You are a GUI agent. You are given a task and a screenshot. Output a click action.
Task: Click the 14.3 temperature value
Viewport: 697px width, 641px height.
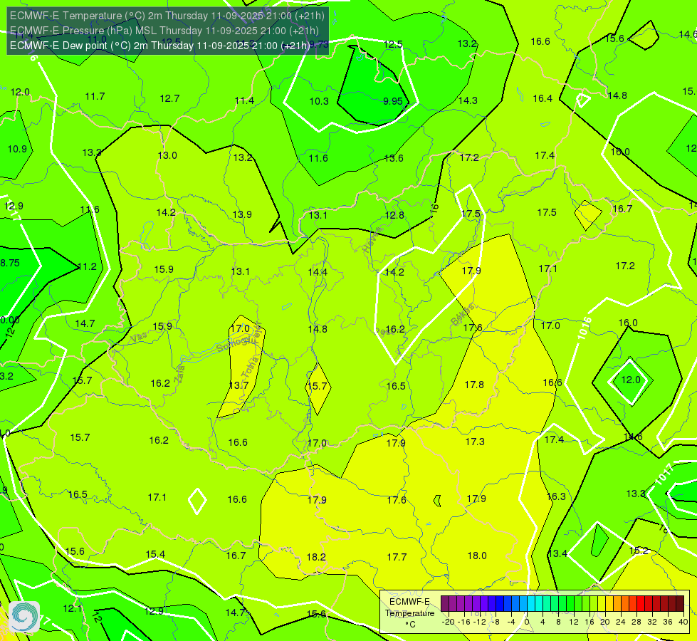(x=468, y=100)
